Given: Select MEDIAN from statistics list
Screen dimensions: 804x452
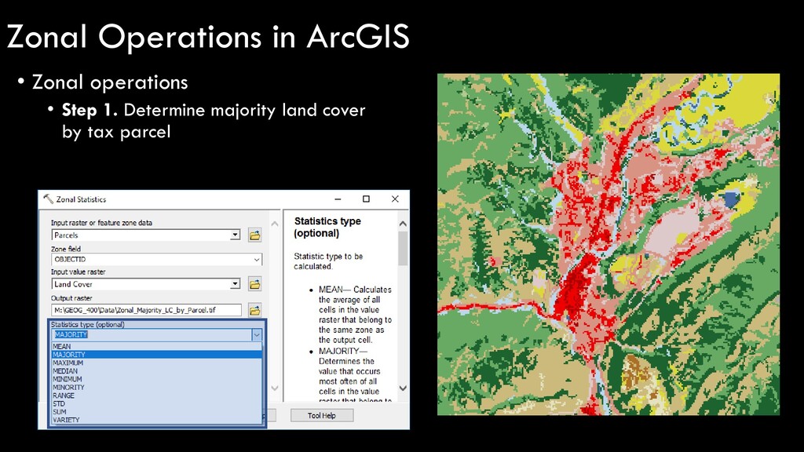Looking at the screenshot, I should 156,371.
